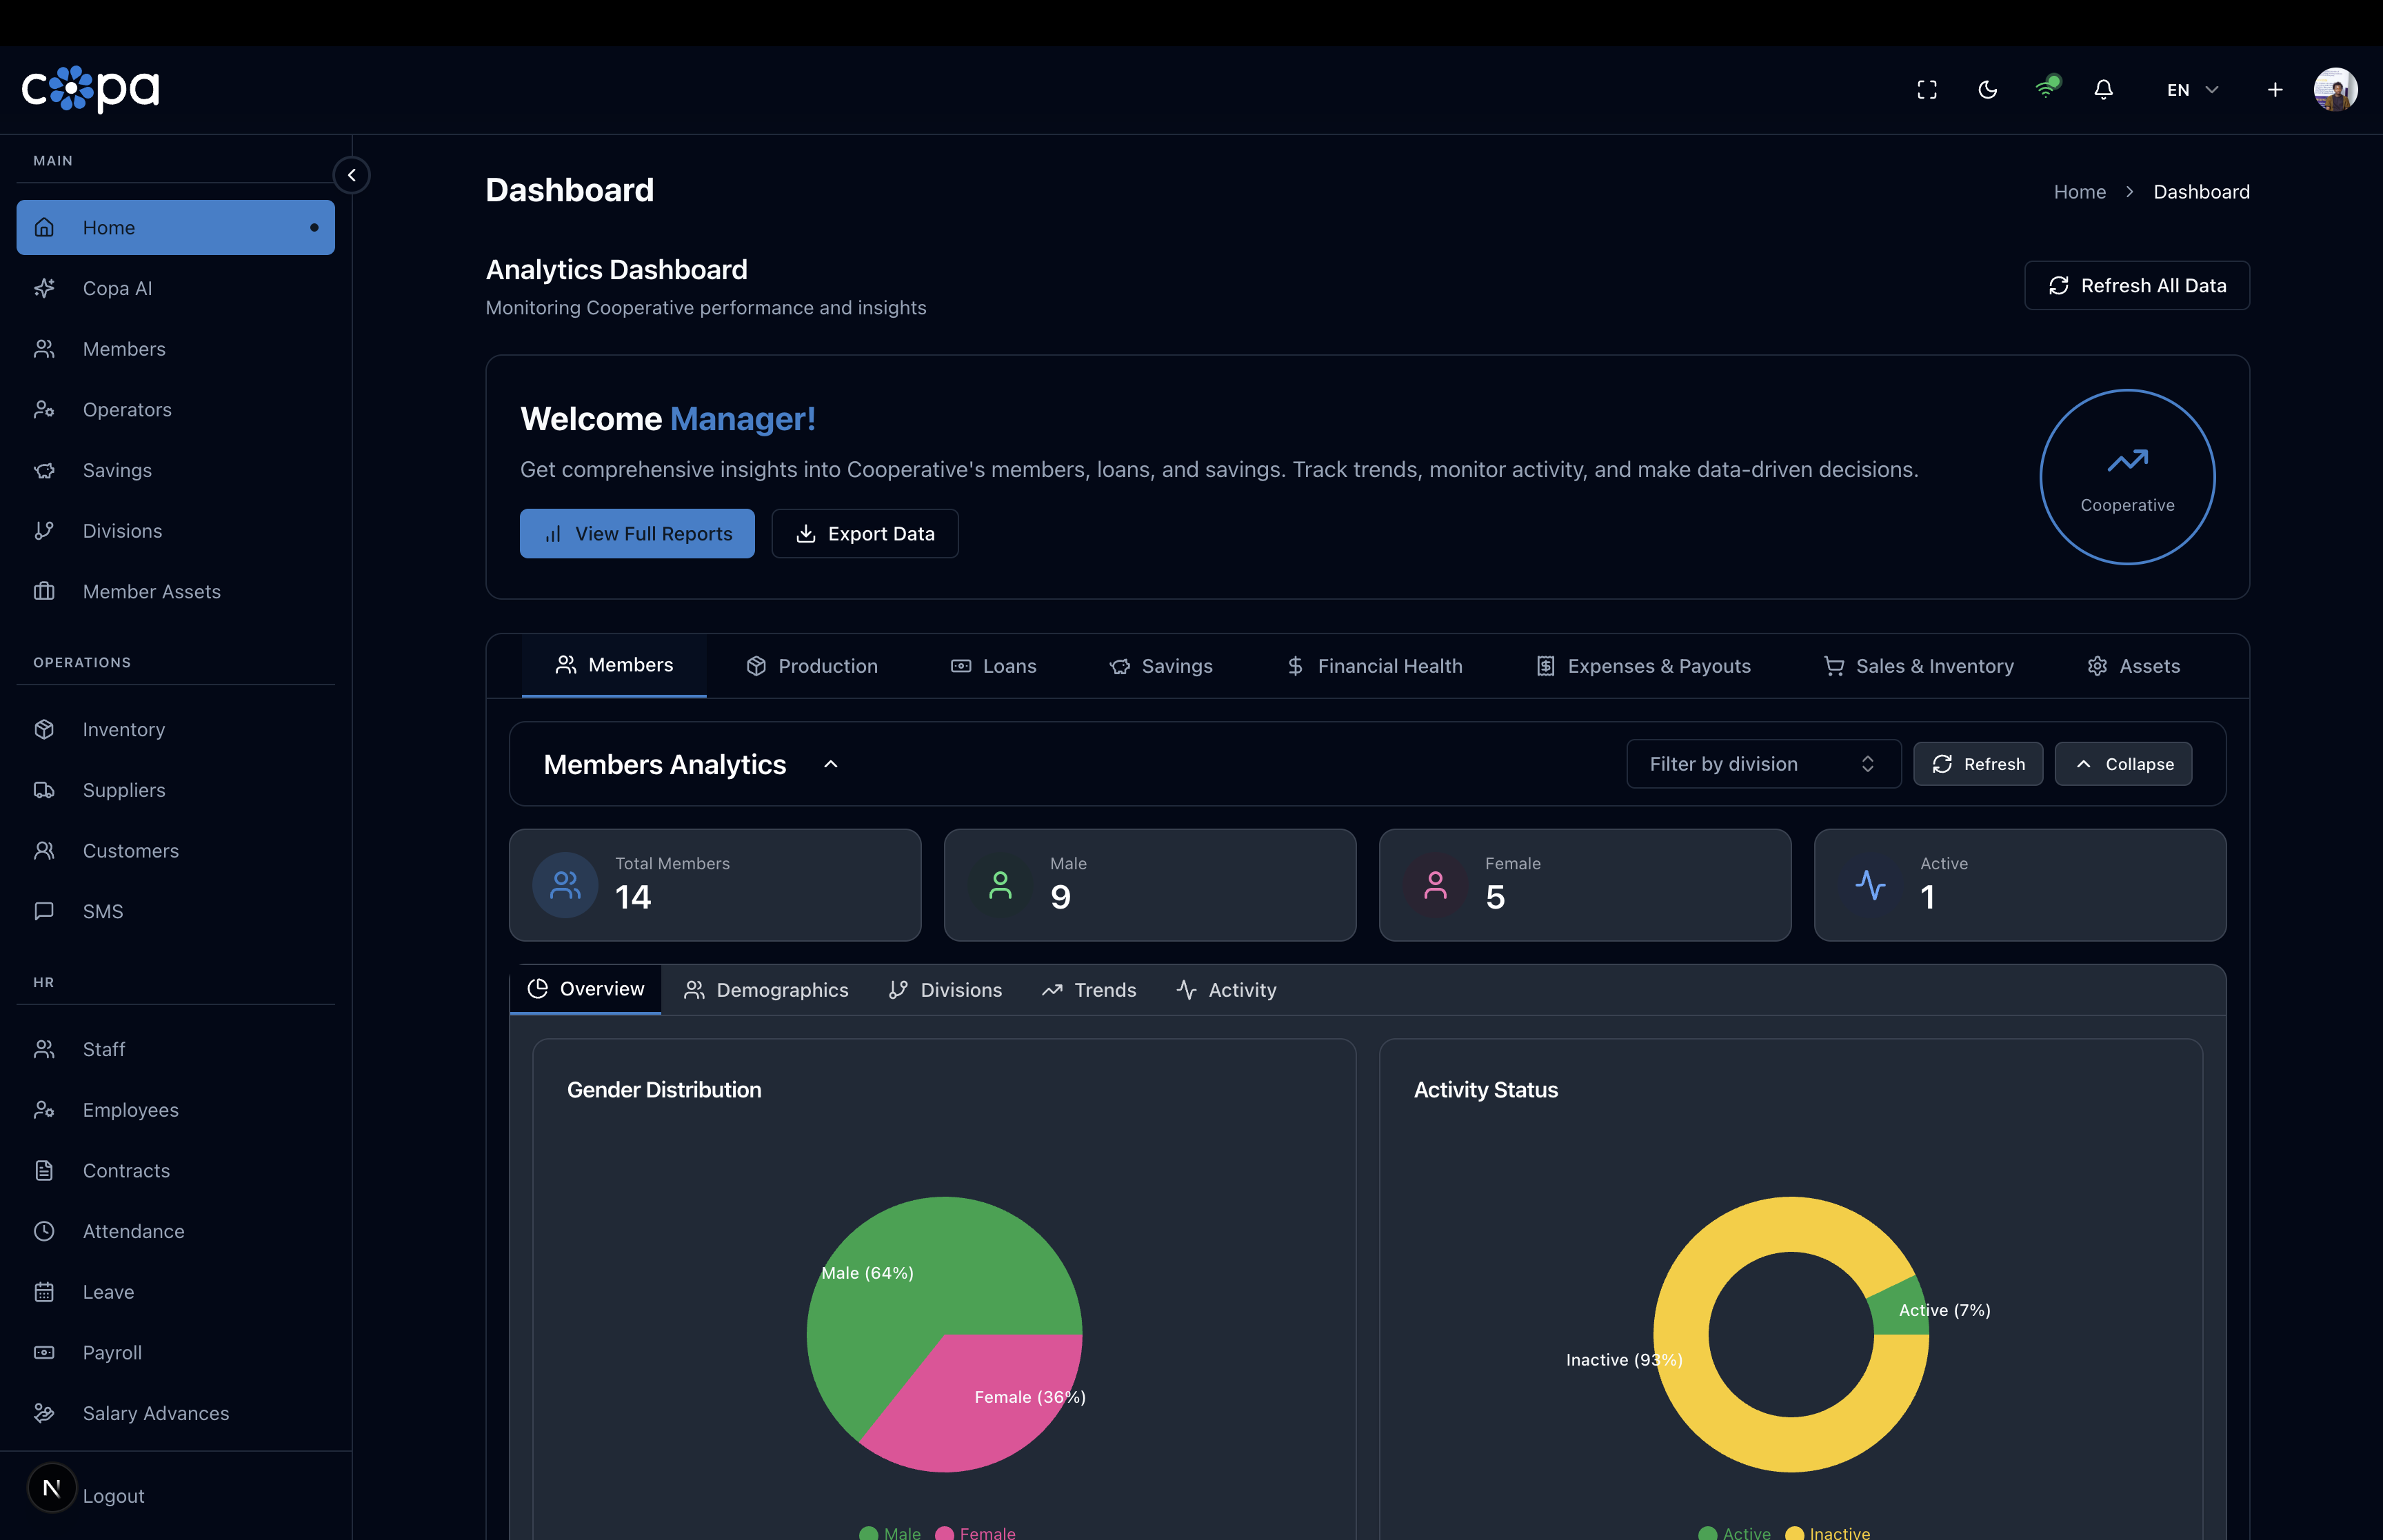The width and height of the screenshot is (2383, 1540).
Task: Open Employees in sidebar
Action: coord(176,1110)
